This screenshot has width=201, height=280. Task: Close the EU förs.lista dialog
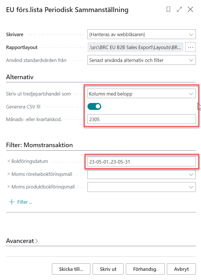pos(190,9)
